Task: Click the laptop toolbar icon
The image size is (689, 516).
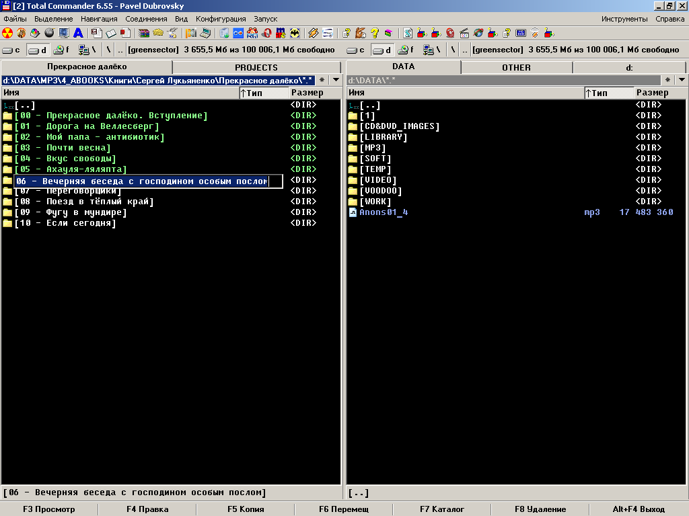Action: 205,34
